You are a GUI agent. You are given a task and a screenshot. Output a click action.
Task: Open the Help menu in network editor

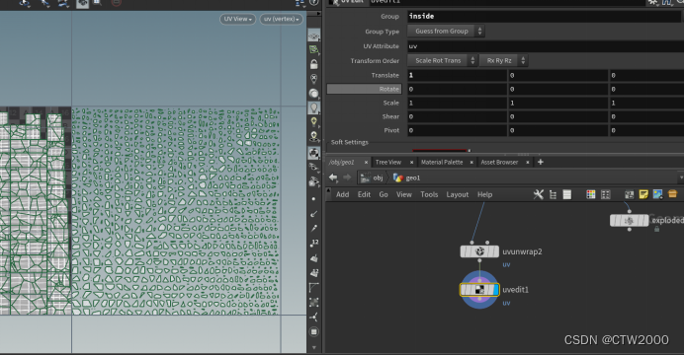click(x=485, y=194)
